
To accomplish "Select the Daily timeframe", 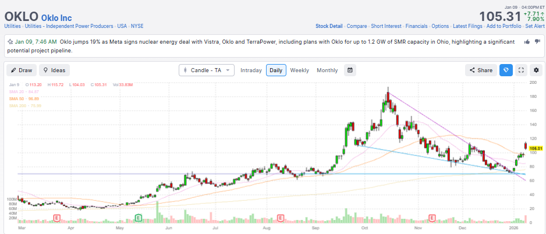I will (x=276, y=70).
